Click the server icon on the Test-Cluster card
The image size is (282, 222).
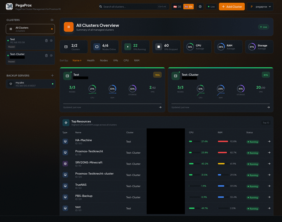click(x=176, y=76)
